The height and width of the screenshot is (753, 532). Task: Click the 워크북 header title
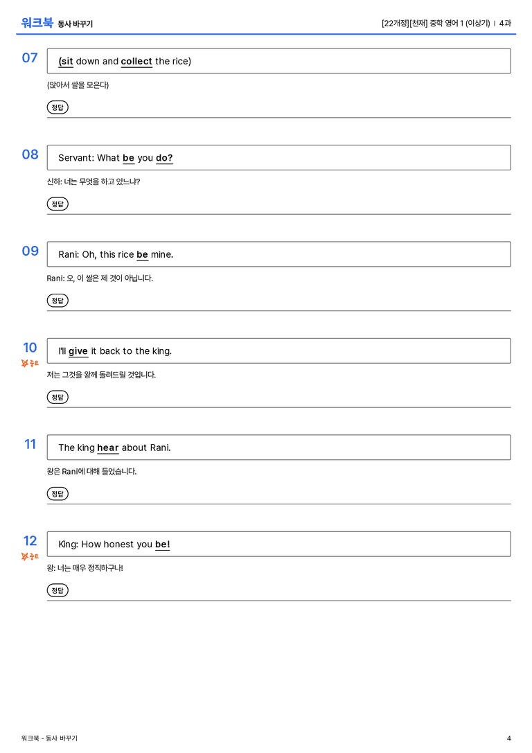37,22
